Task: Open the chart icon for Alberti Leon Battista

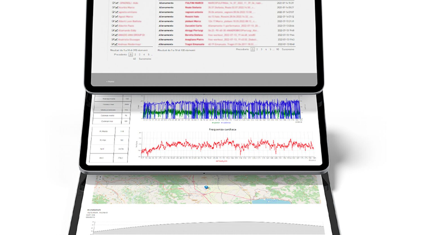Action: 117,21
